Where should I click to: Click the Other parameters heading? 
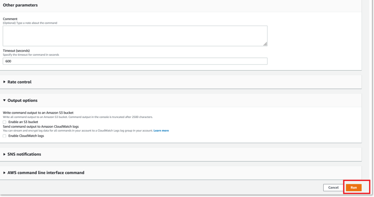(20, 5)
